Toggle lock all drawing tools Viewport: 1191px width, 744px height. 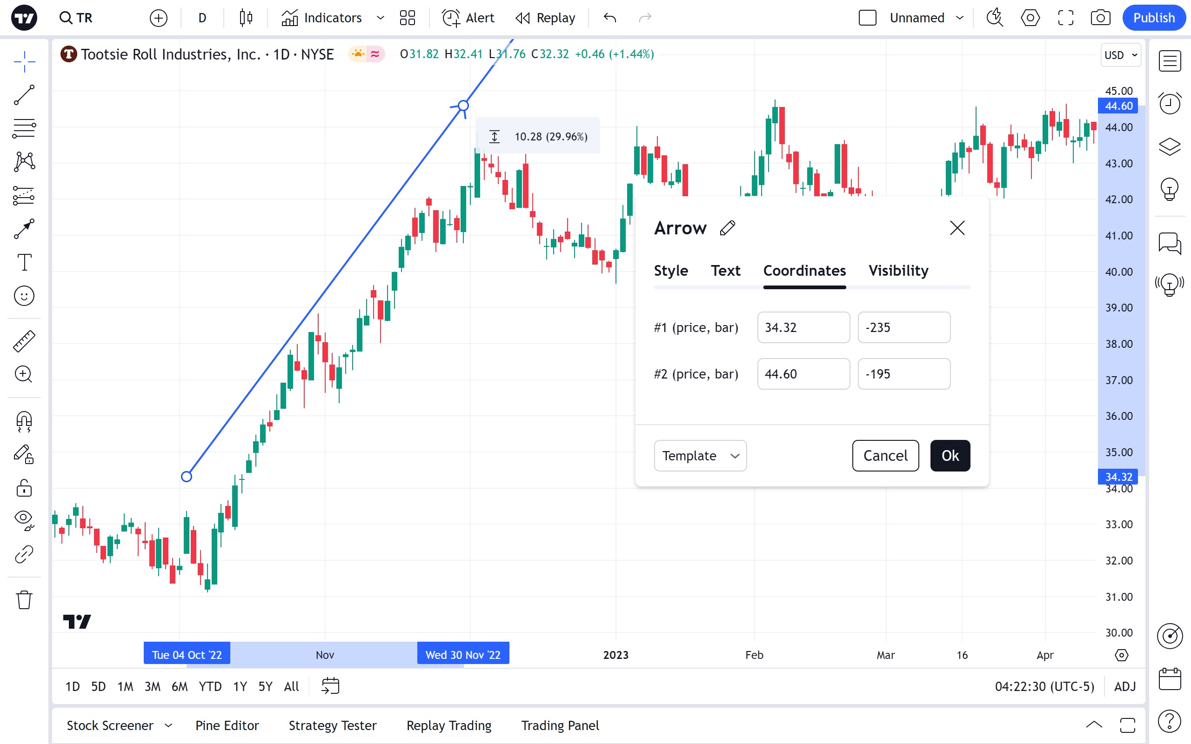click(24, 488)
